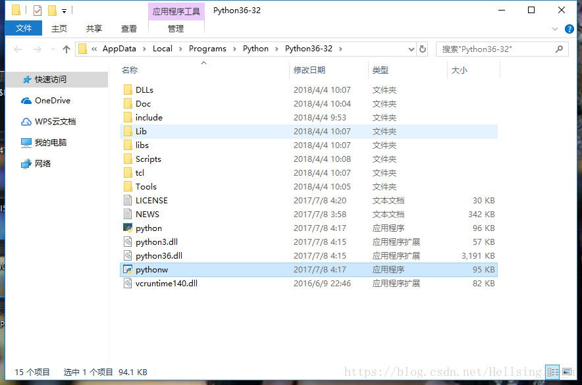
Task: Sort by the 修改日期 column header
Action: pos(309,70)
